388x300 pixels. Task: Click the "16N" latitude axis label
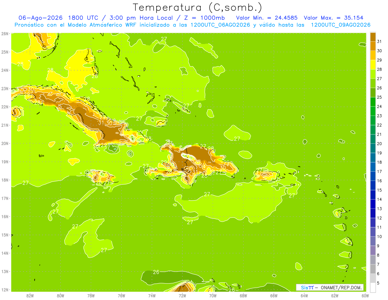tap(5, 217)
